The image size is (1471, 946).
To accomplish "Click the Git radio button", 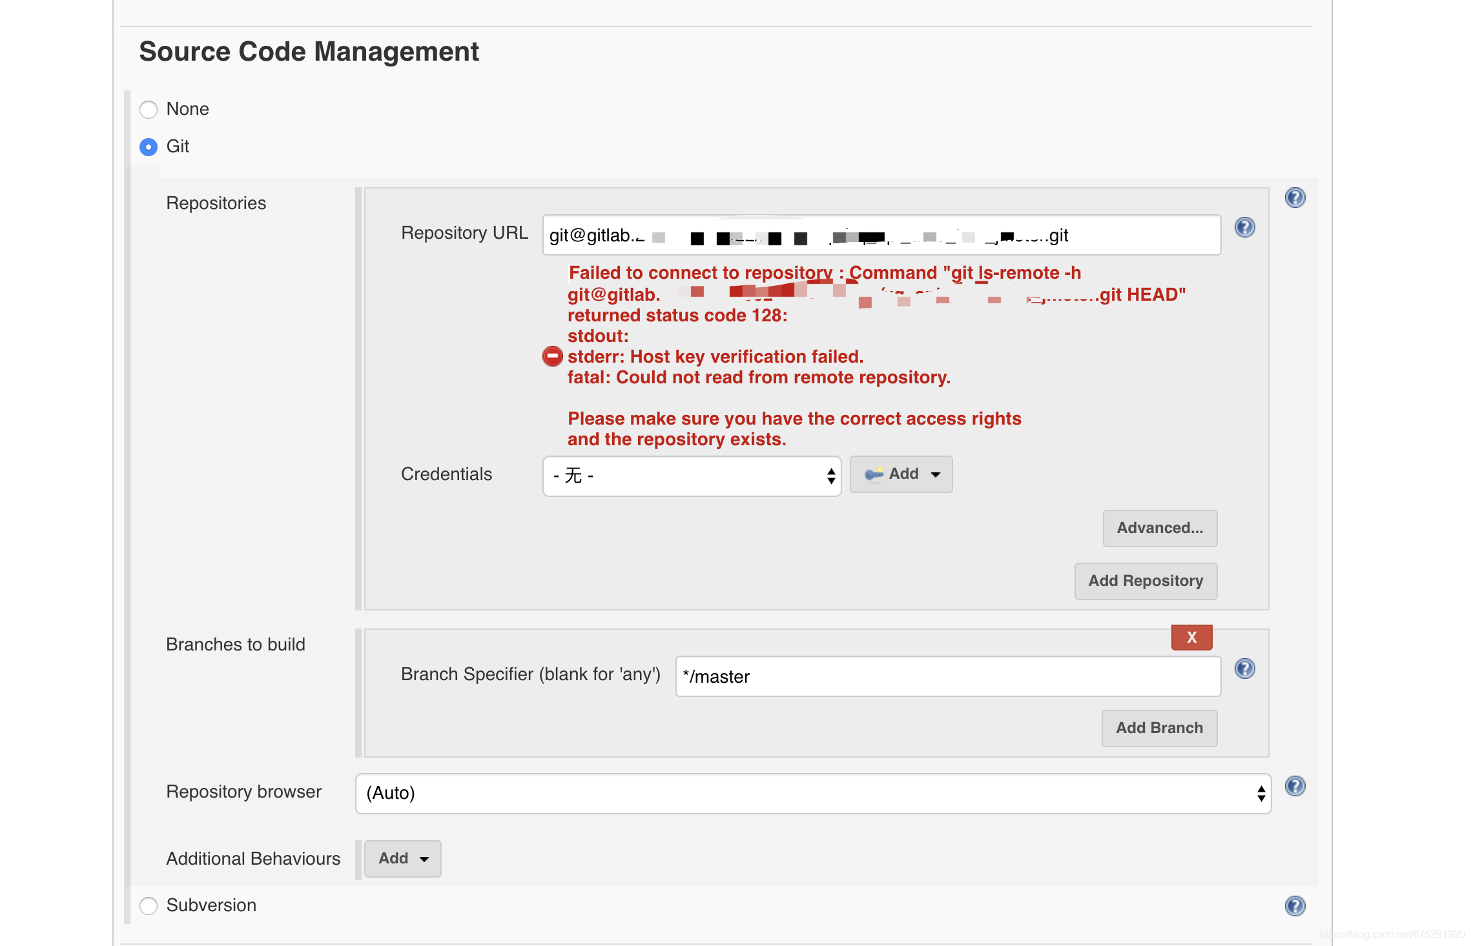I will (x=148, y=146).
